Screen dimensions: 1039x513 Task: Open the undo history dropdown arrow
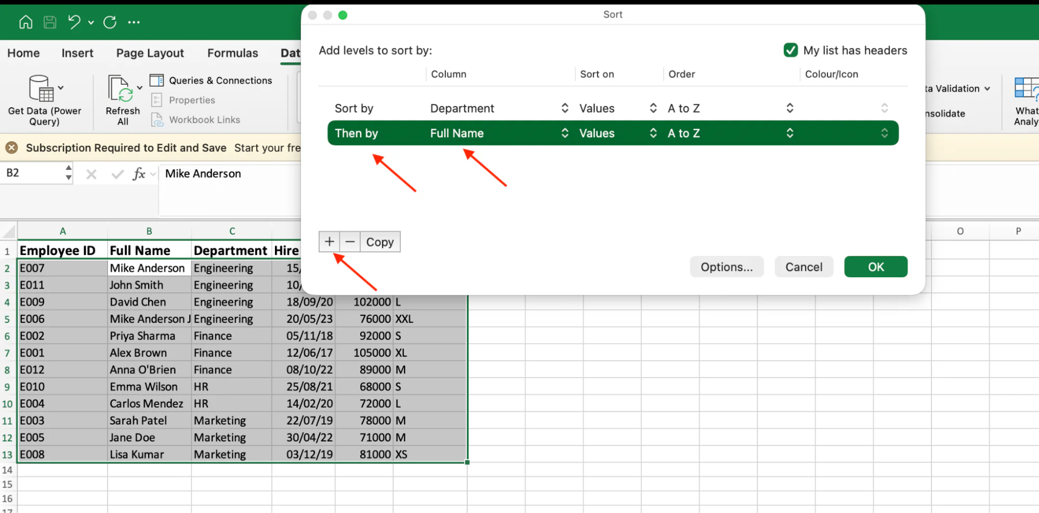91,23
